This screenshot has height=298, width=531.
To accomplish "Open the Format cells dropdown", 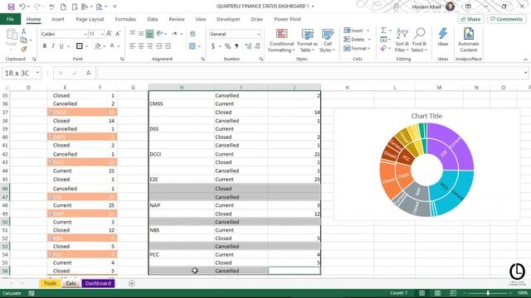I will click(x=358, y=49).
